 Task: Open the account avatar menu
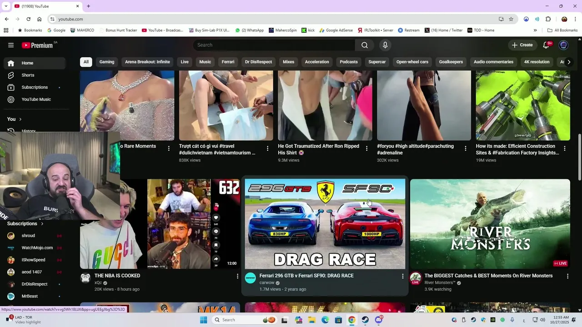coord(563,45)
